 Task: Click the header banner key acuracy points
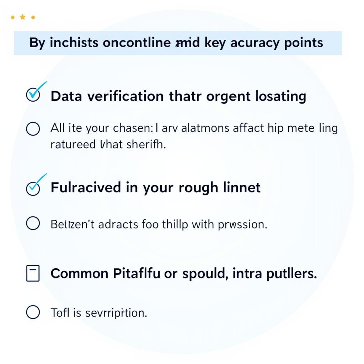pos(178,43)
